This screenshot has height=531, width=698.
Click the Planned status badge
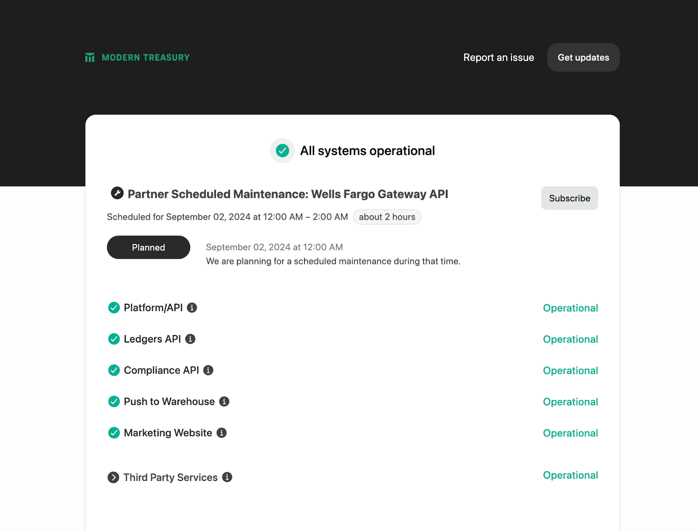coord(148,247)
